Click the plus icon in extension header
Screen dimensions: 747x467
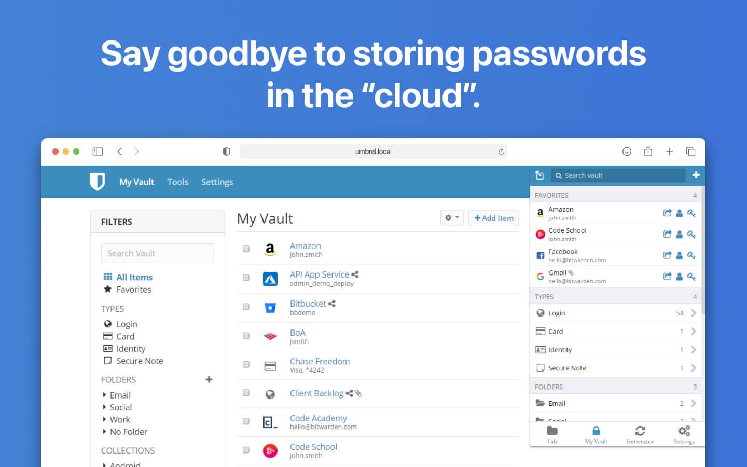pos(696,175)
